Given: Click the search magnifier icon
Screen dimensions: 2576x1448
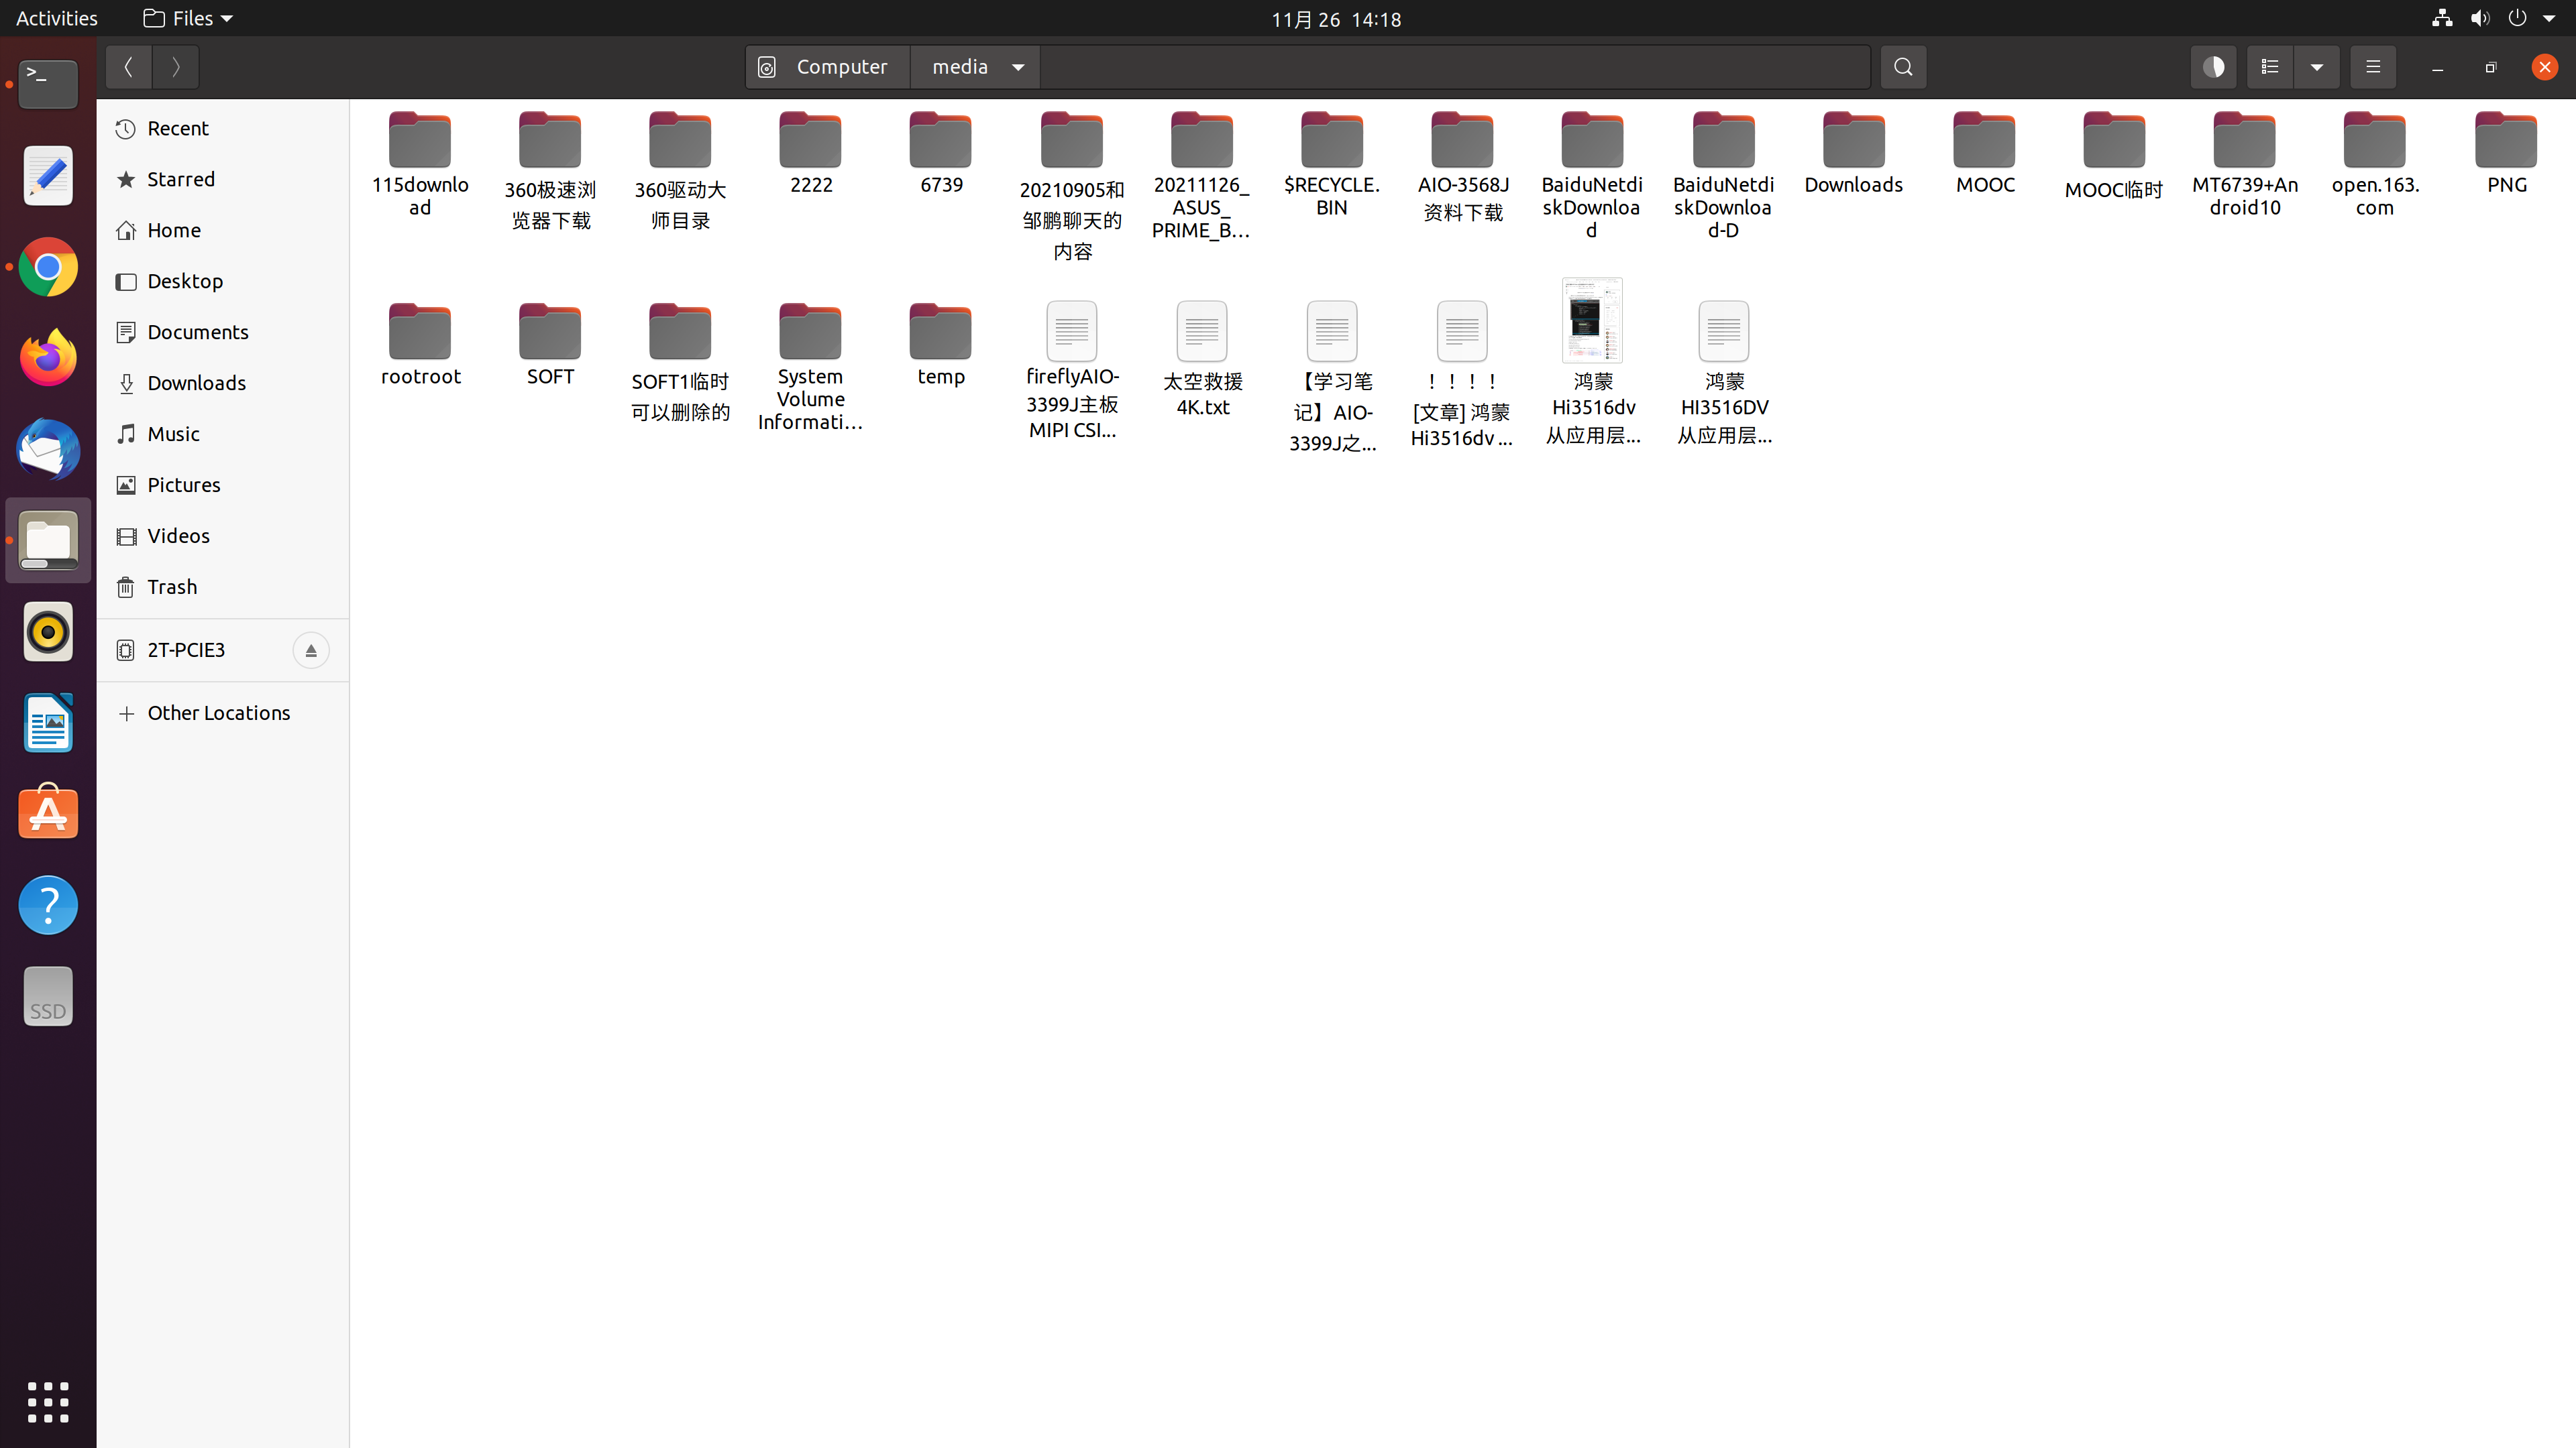Looking at the screenshot, I should [1903, 67].
